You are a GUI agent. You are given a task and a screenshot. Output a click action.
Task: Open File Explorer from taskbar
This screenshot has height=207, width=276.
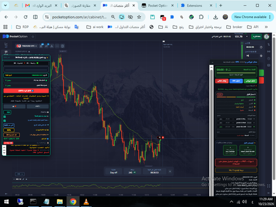click(60, 201)
